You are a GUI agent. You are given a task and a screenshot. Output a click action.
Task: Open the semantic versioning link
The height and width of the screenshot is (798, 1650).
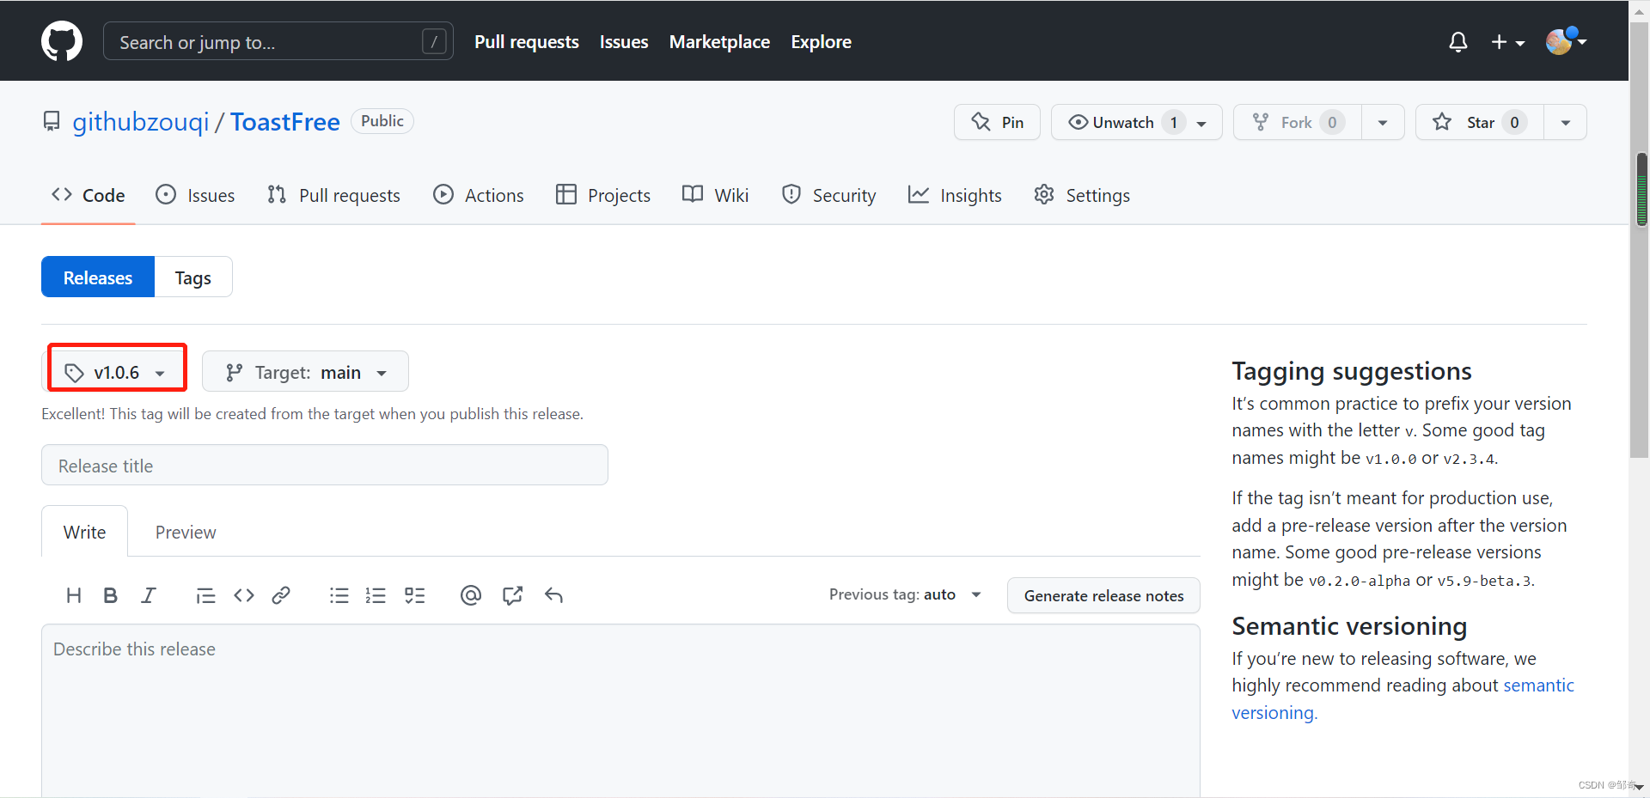point(1402,698)
